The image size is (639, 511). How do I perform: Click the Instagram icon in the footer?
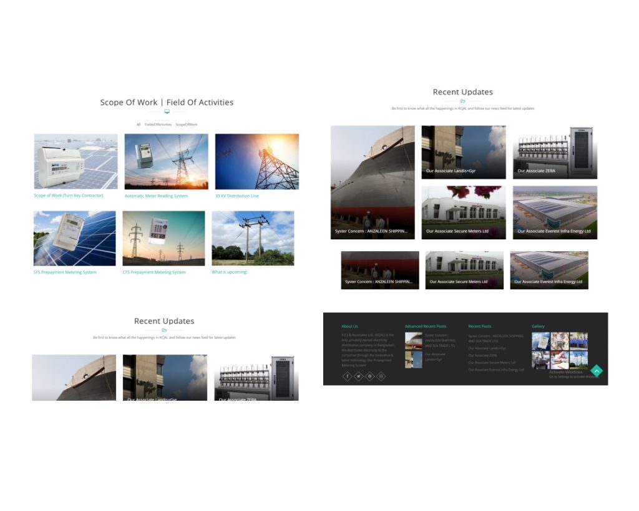pos(381,376)
